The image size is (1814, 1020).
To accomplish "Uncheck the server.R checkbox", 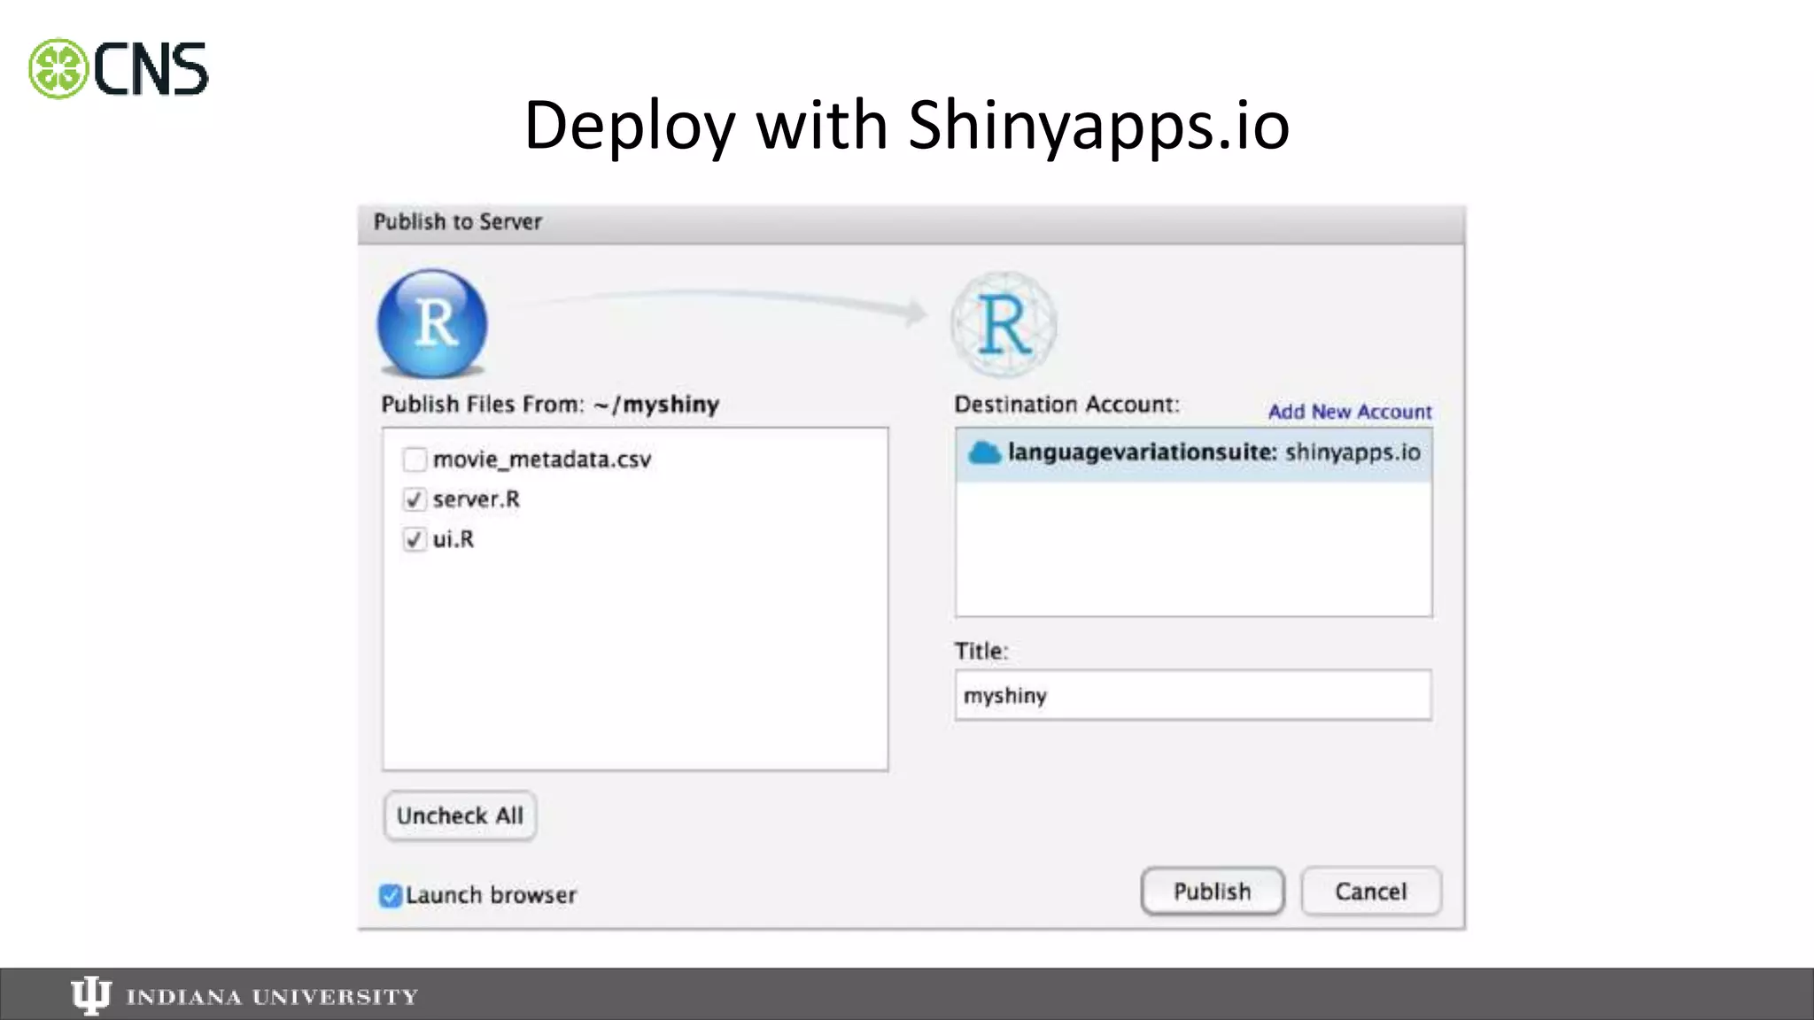I will (415, 499).
